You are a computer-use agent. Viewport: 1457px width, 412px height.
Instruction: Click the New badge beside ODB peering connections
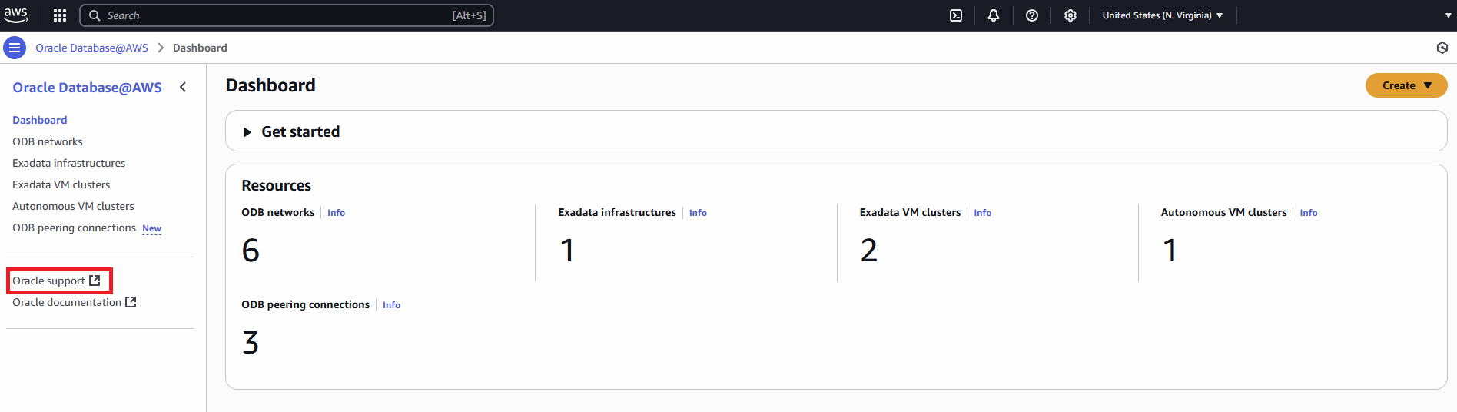point(151,228)
